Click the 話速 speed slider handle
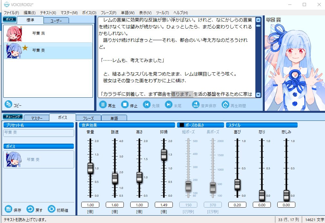Viewport: 325px width, 223px height. tap(115, 178)
